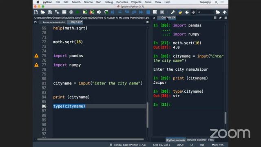
Task: Go forward with the right arrow
Action: pos(193,12)
